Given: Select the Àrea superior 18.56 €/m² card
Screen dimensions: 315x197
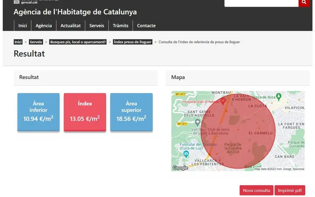Looking at the screenshot, I should [x=131, y=112].
